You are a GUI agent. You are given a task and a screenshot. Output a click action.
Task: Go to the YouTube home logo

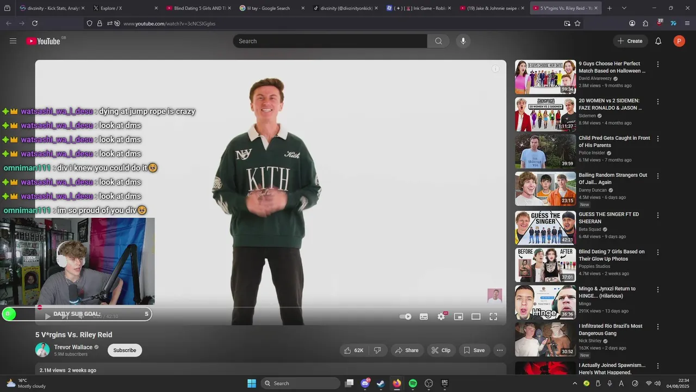click(43, 41)
